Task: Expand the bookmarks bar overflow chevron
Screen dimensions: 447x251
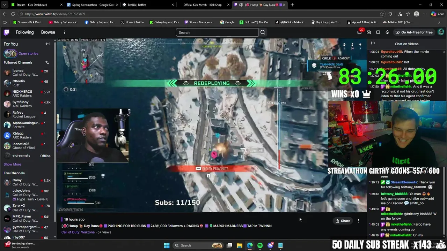Action: pos(439,22)
